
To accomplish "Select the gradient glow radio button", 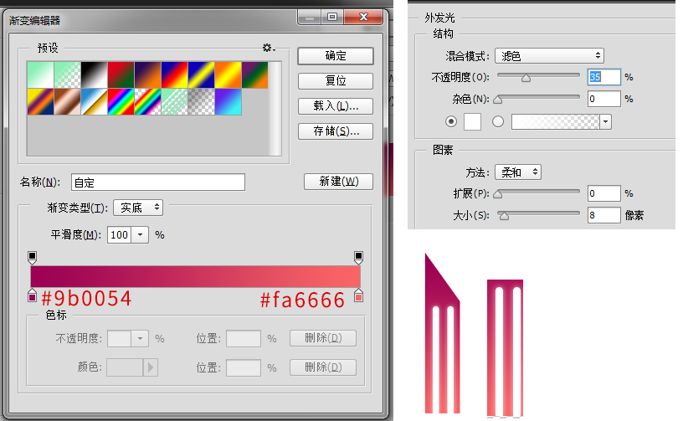I will pos(498,121).
